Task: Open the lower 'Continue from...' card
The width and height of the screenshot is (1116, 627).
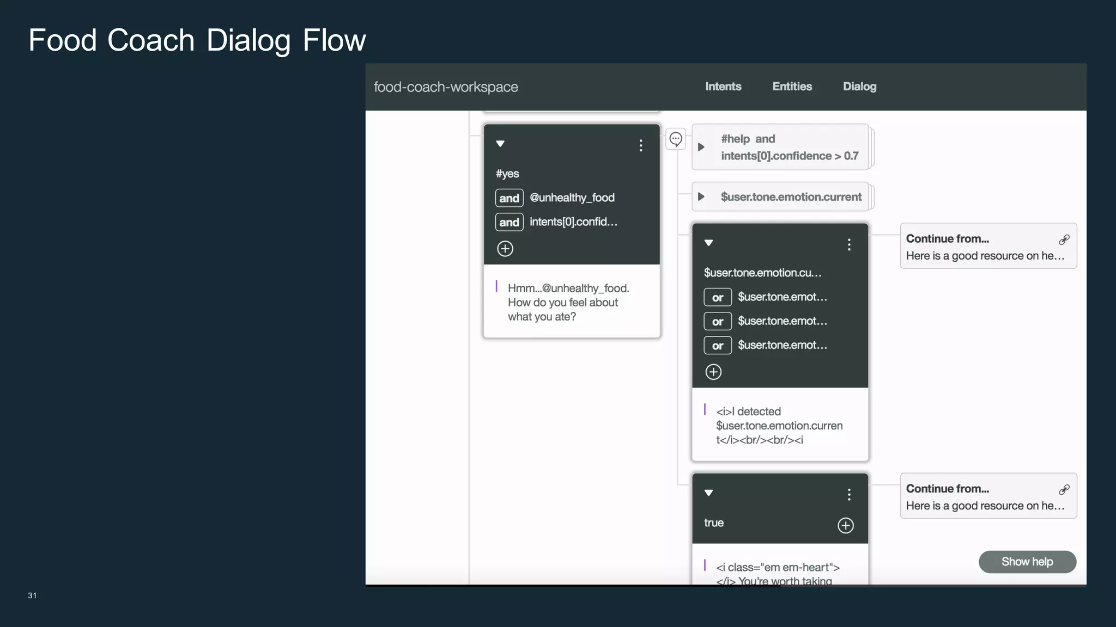Action: tap(988, 496)
